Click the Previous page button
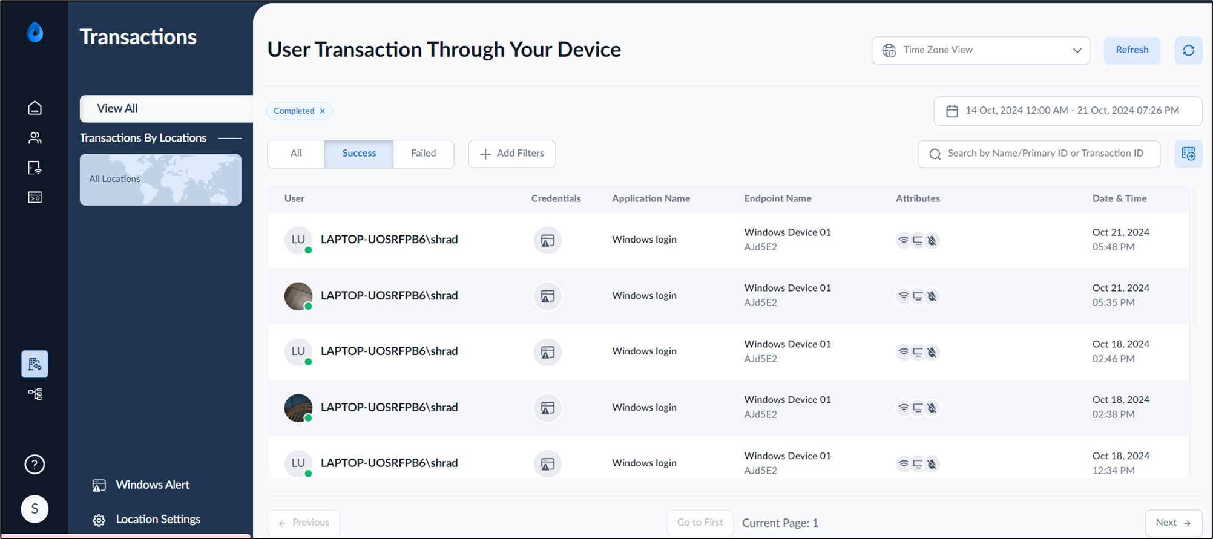 (303, 523)
